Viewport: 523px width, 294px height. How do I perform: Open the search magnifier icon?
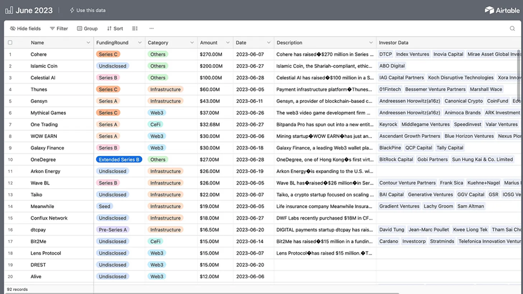[x=512, y=28]
